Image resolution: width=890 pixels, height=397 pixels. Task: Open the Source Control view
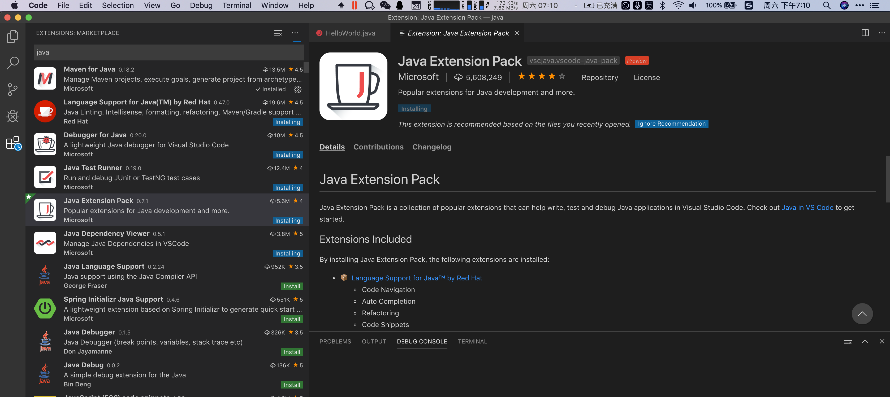[x=12, y=89]
